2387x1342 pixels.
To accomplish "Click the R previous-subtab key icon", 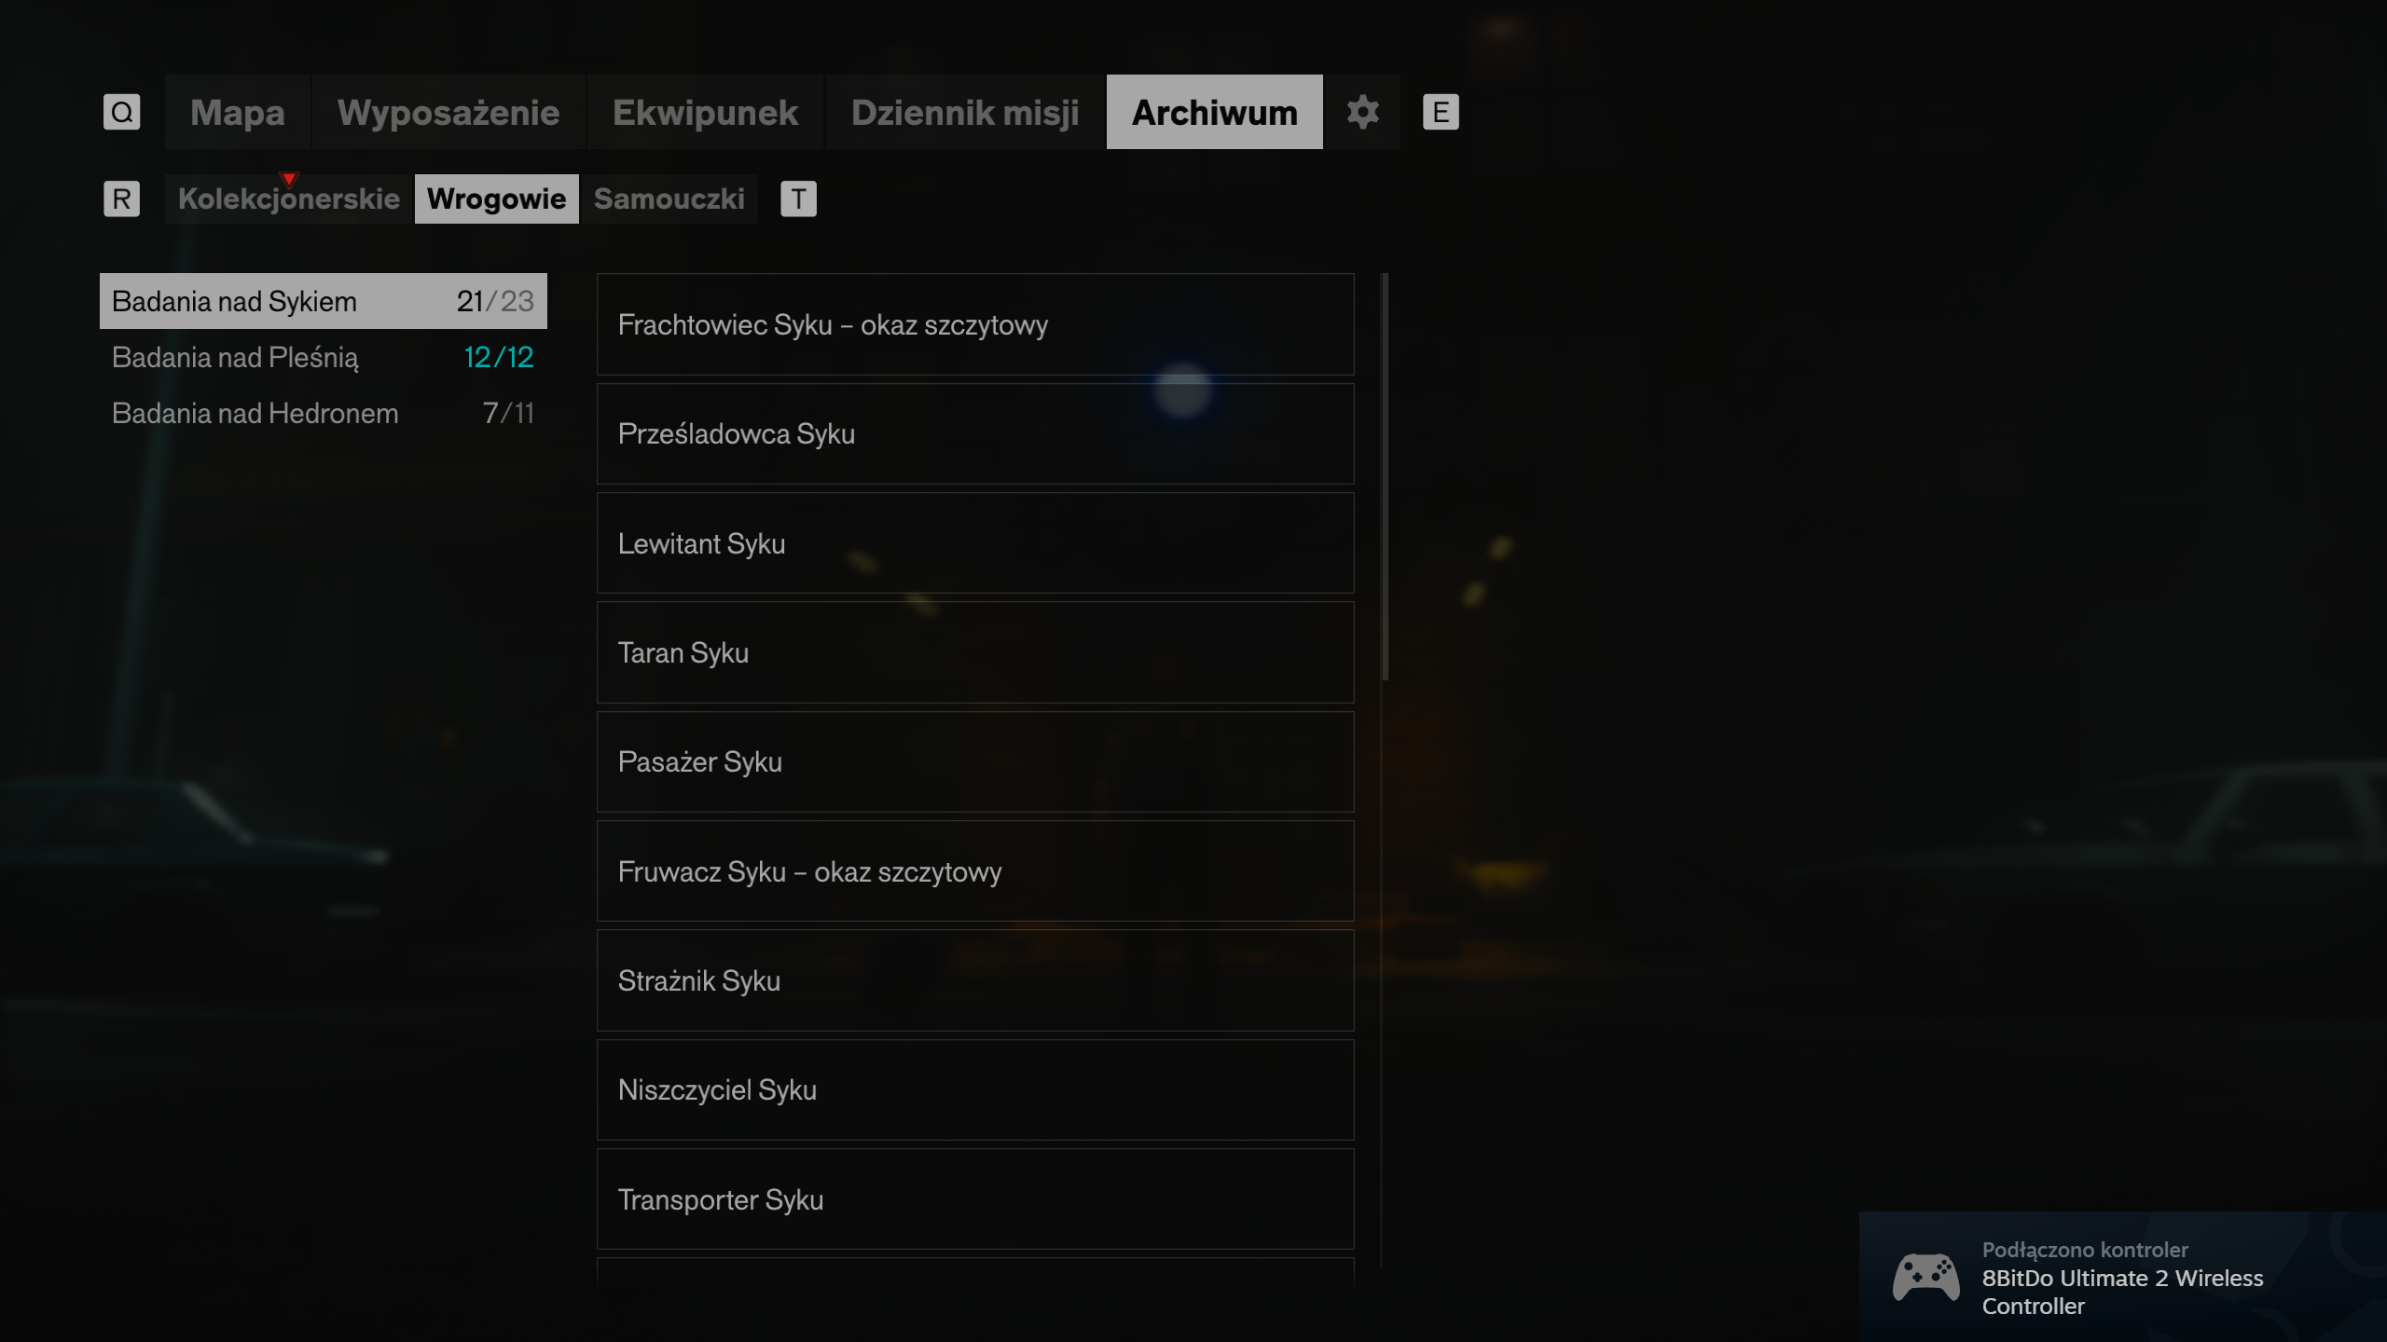I will [121, 199].
